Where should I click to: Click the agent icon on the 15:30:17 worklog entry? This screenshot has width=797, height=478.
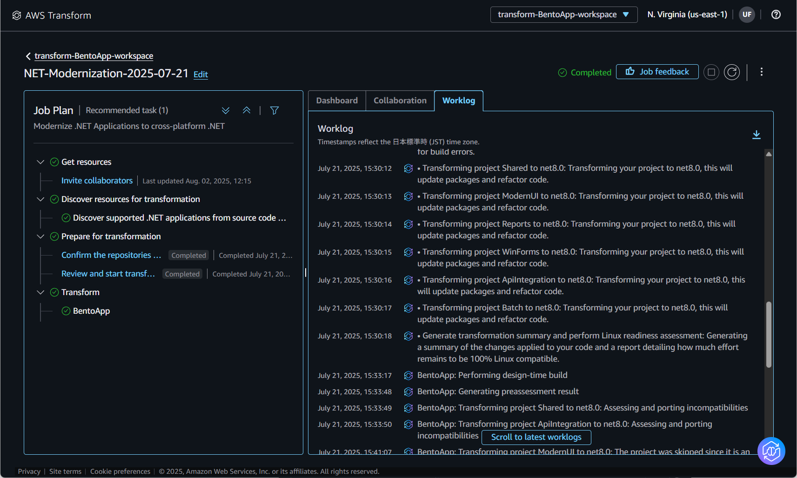tap(409, 308)
